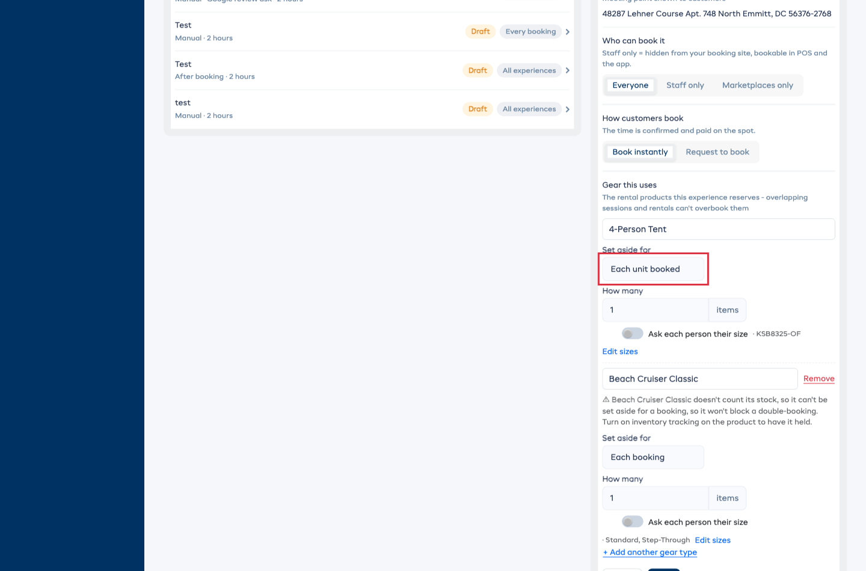Image resolution: width=866 pixels, height=571 pixels.
Task: Click the lowercase 'test' row title
Action: point(183,103)
